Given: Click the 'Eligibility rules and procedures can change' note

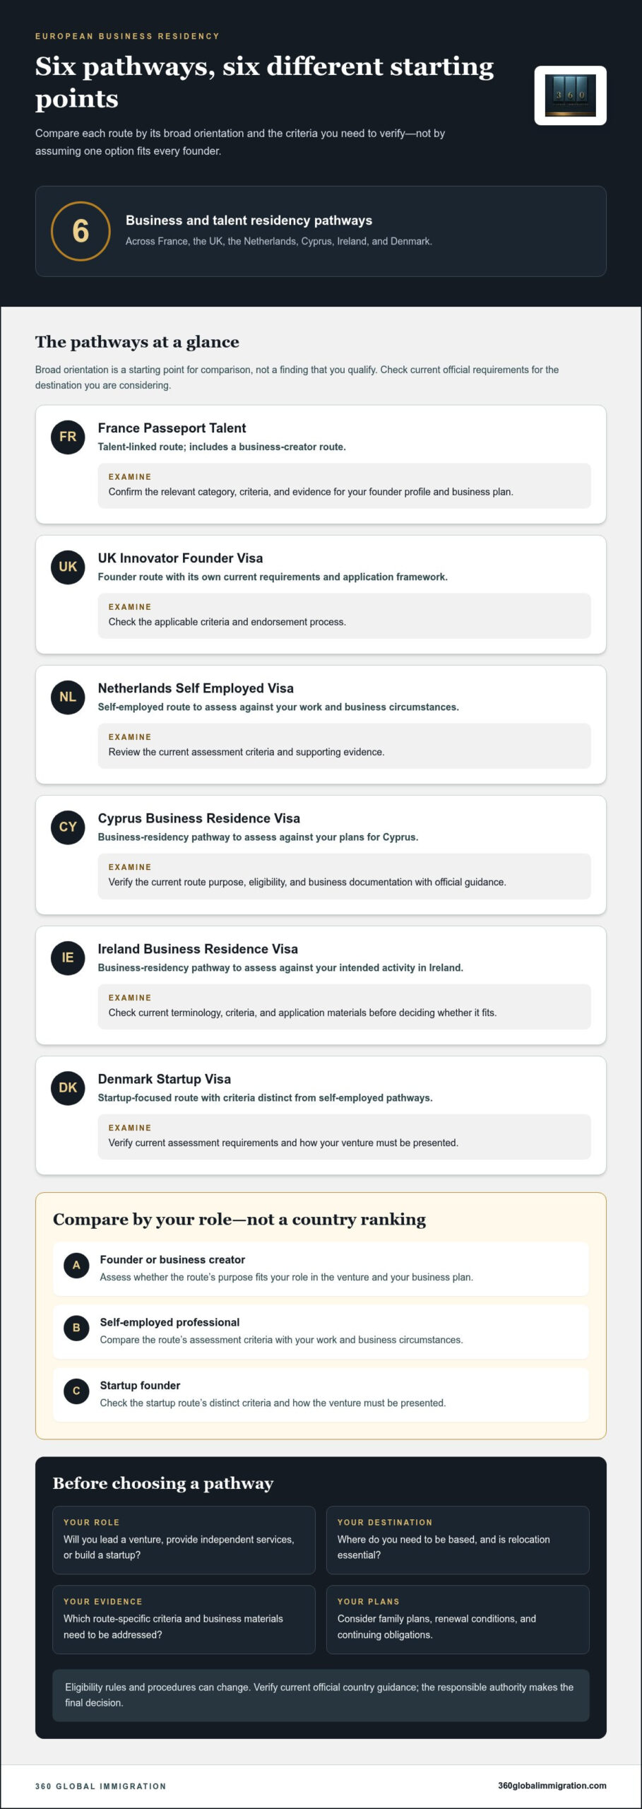Looking at the screenshot, I should (x=321, y=1695).
